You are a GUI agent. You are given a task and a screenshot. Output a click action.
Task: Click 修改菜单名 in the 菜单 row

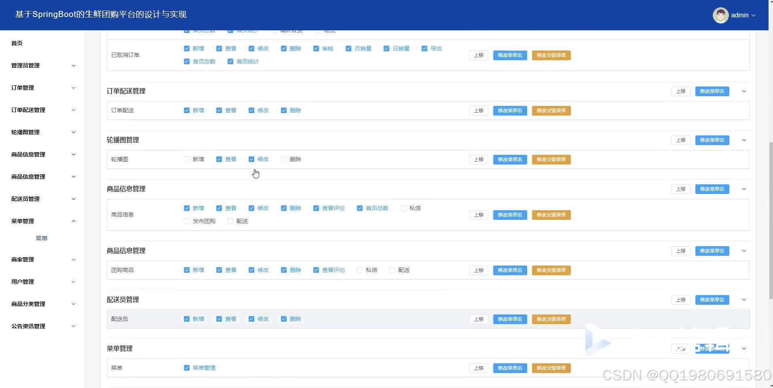(510, 368)
